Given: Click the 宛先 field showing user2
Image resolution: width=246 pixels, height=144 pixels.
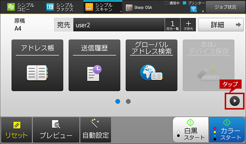Looking at the screenshot, I should click(x=119, y=25).
